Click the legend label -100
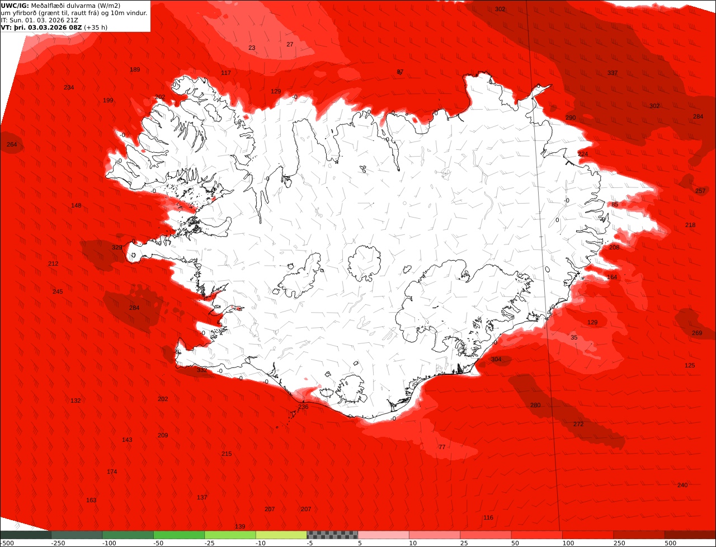 [109, 543]
